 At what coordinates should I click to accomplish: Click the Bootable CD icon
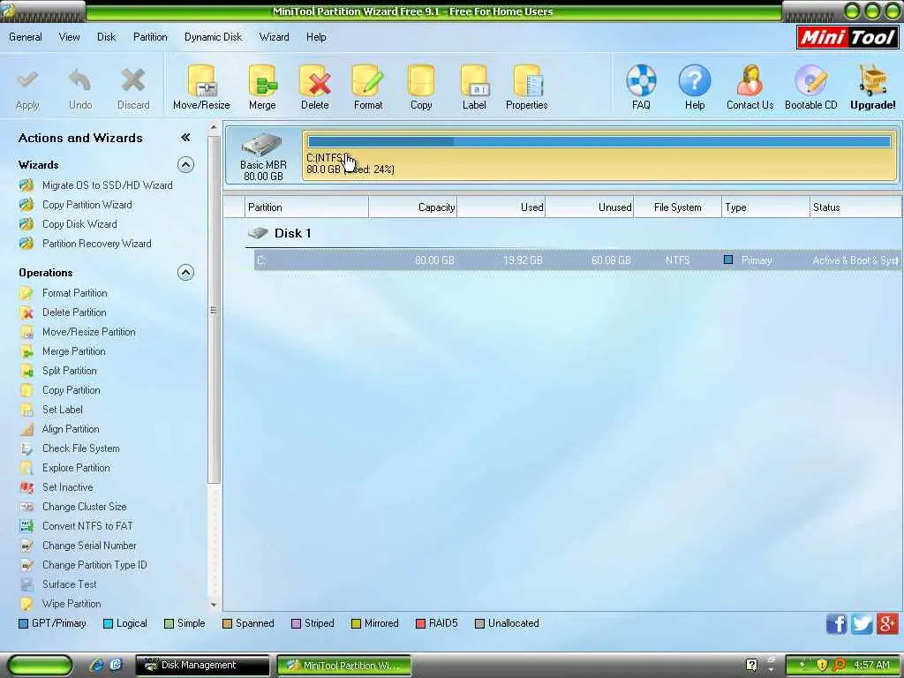point(810,80)
